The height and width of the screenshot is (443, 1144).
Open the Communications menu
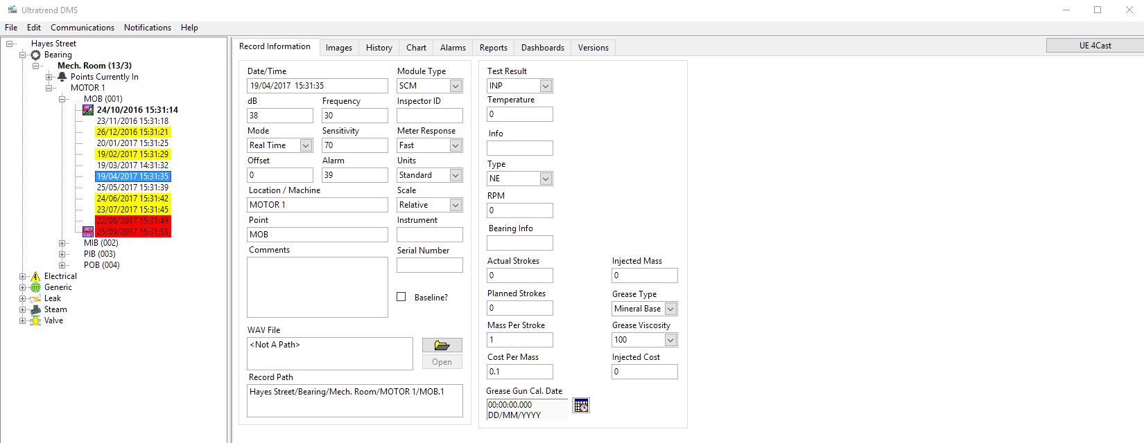82,28
